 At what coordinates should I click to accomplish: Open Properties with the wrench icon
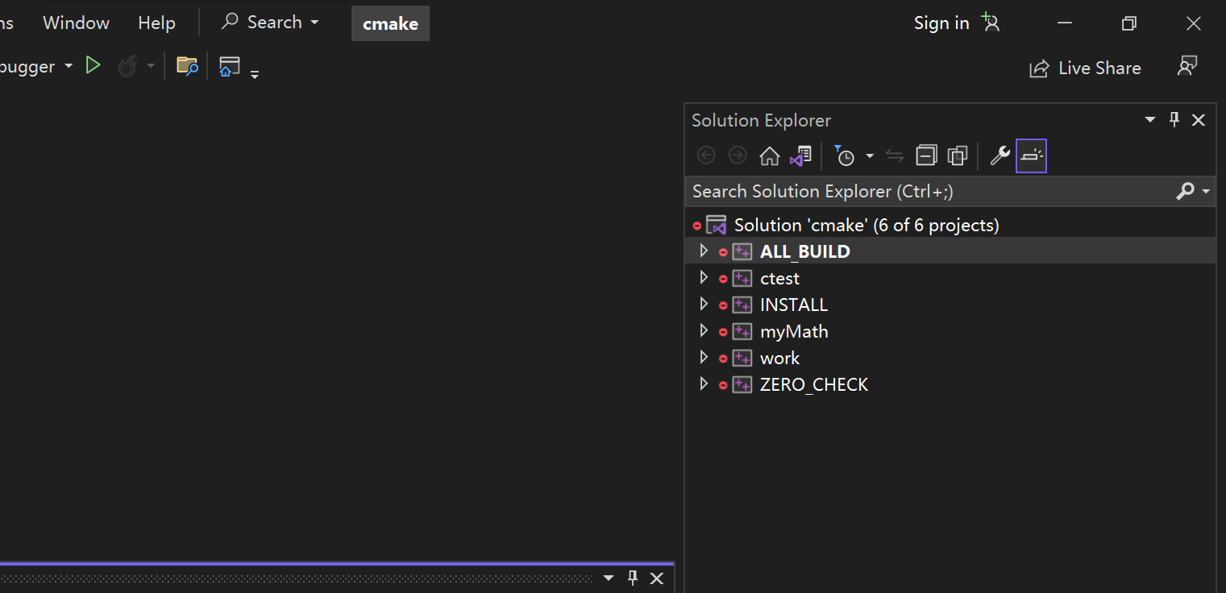click(x=1000, y=156)
